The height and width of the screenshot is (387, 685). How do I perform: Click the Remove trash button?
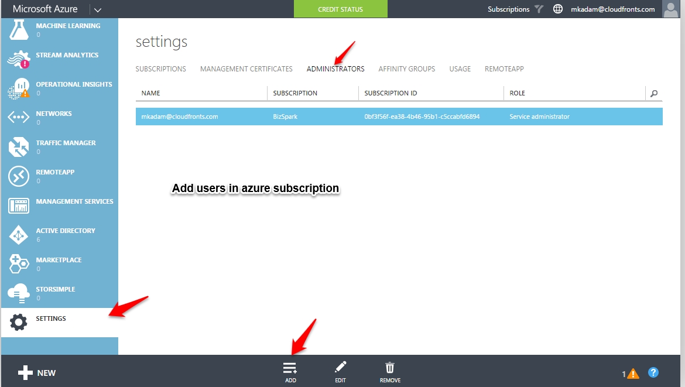click(x=390, y=372)
